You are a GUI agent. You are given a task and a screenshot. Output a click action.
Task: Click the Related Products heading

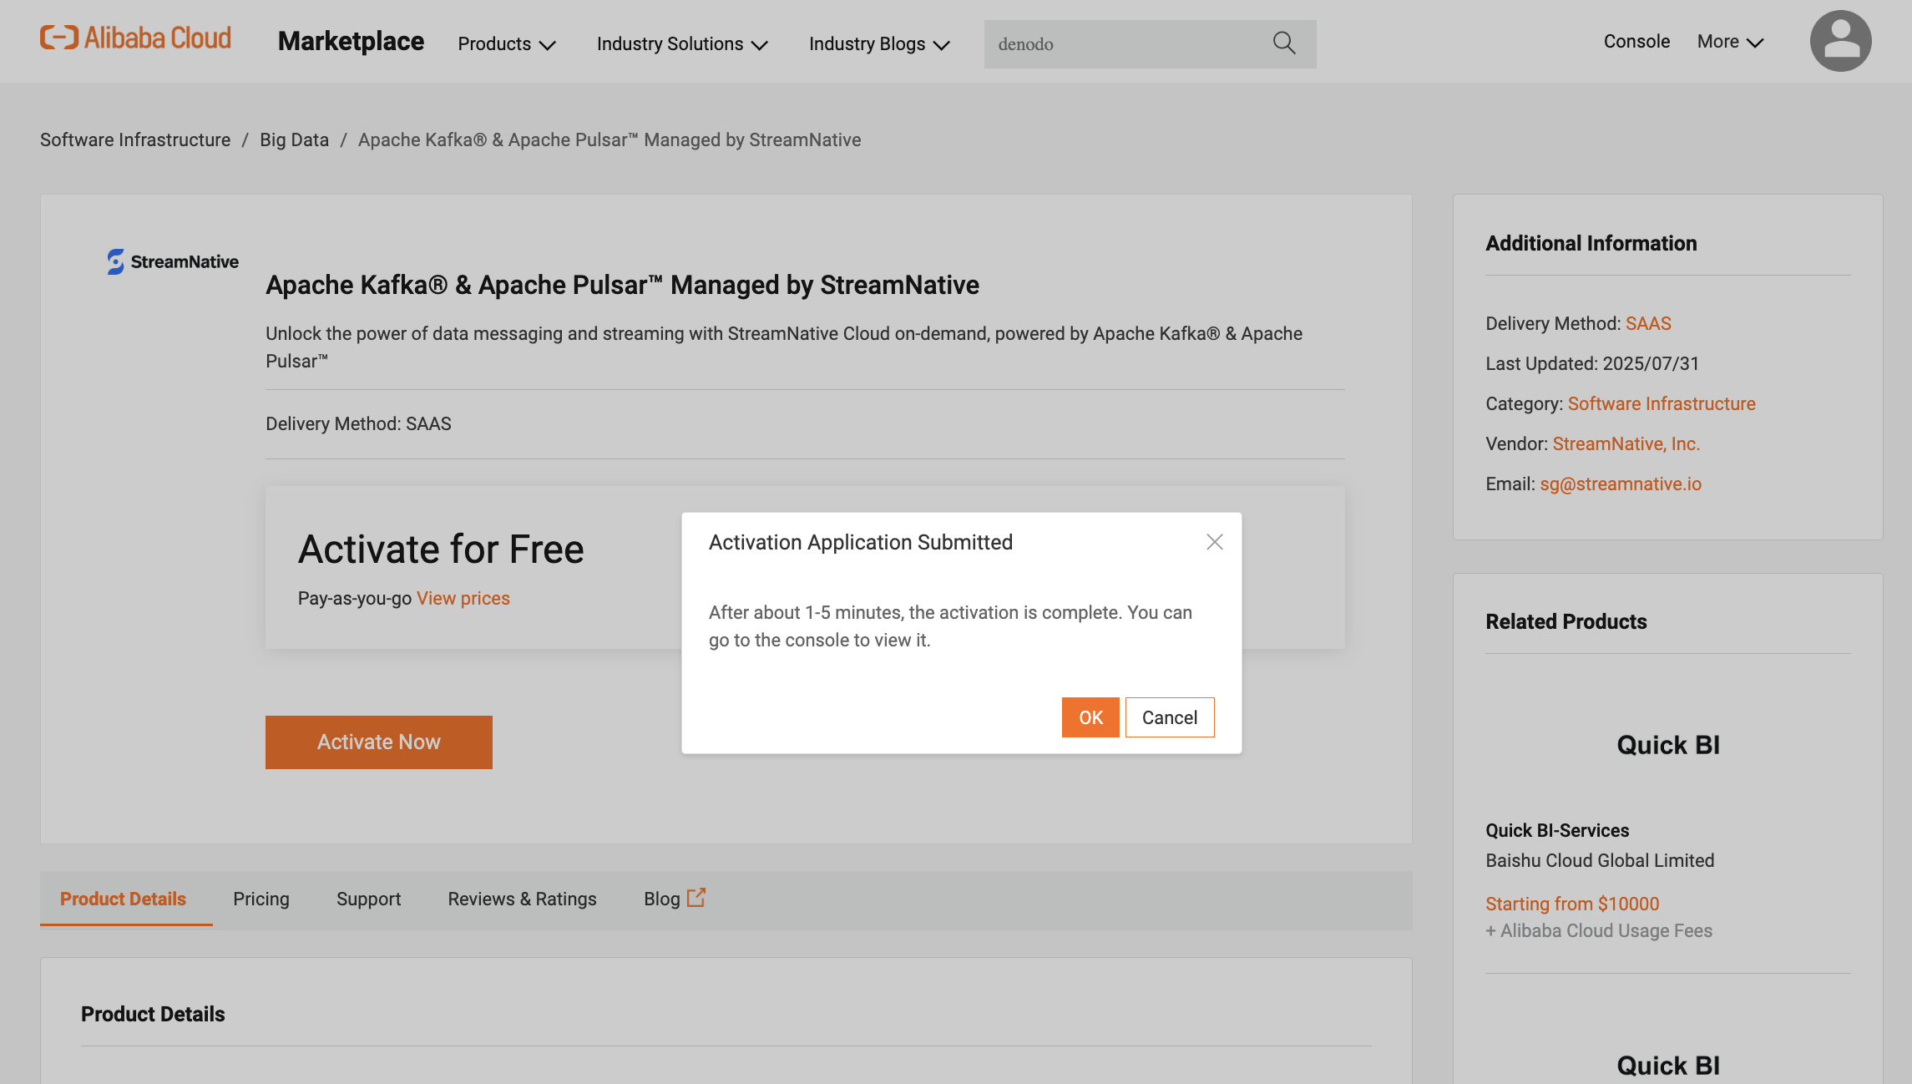[1566, 621]
